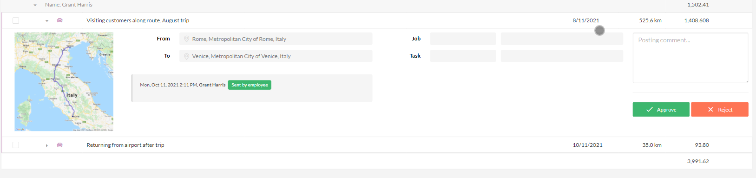Collapse the Name: Grant Harris group
756x178 pixels.
tap(35, 5)
